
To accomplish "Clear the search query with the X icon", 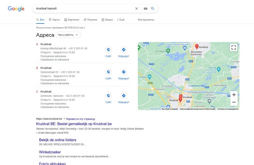I will [137, 9].
